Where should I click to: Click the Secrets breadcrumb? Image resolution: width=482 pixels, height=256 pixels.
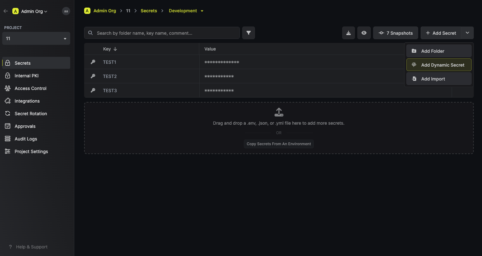point(149,11)
